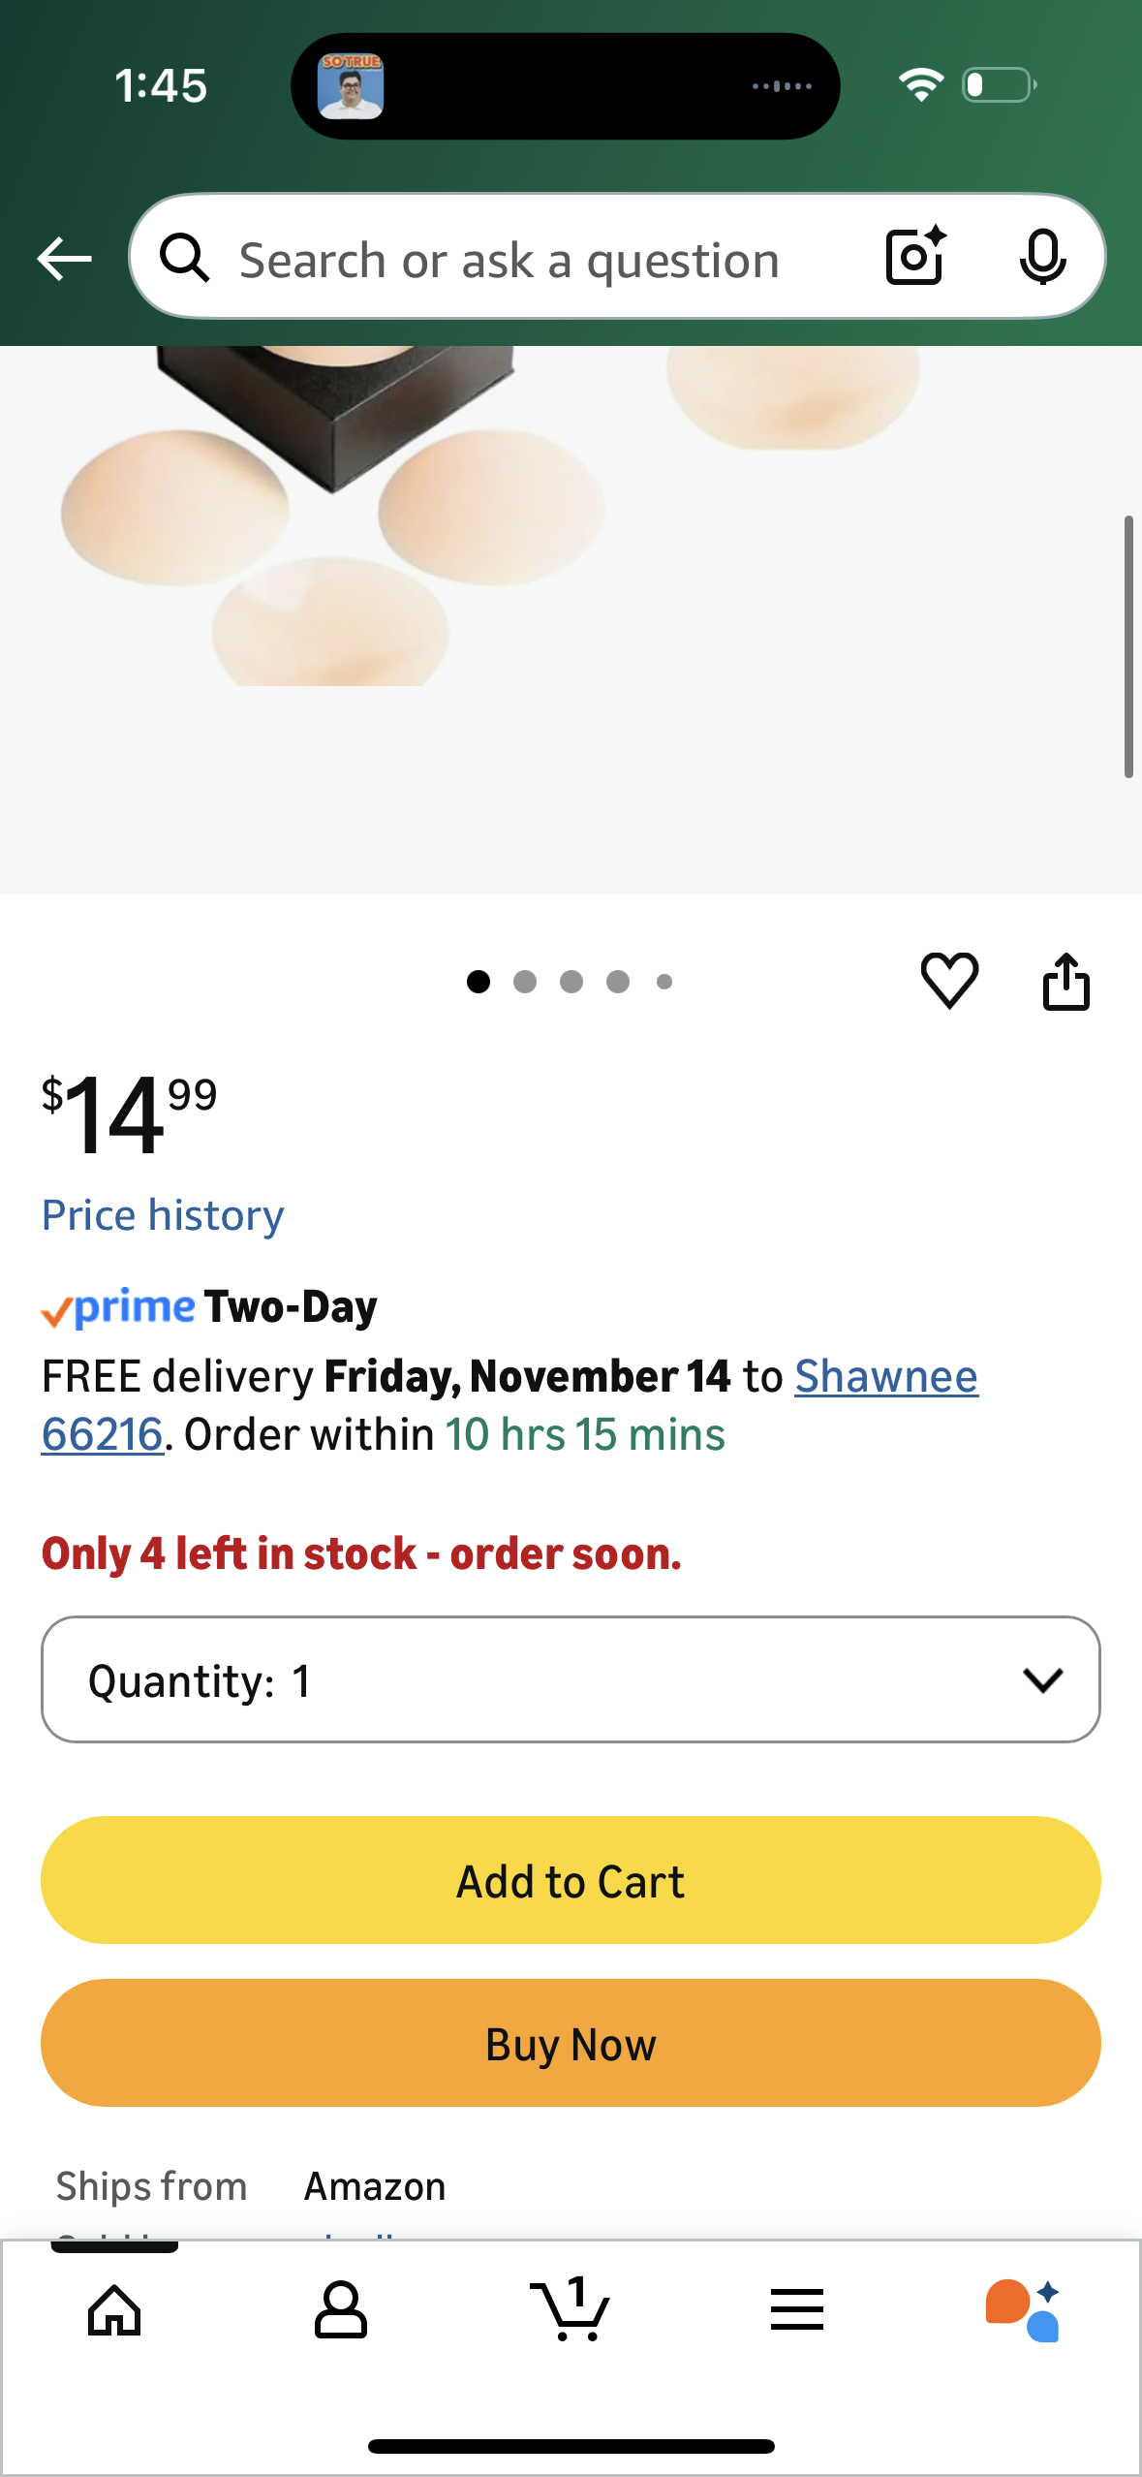Expand quantity options with the chevron
1142x2477 pixels.
1044,1679
